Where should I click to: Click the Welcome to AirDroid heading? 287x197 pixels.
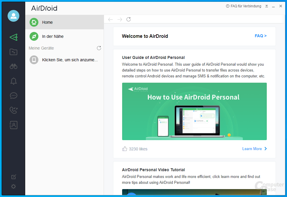145,36
